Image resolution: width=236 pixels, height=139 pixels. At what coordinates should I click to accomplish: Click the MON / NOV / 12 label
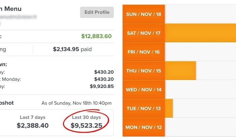point(144,127)
